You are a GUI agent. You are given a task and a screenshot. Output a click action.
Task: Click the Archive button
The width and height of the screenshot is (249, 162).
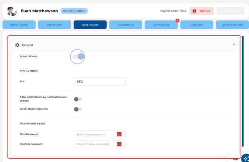(x=201, y=11)
